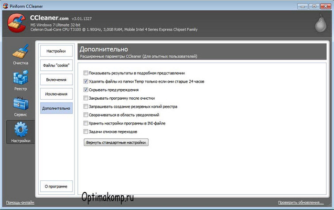Minimize the CCleaner window
This screenshot has height=210, width=334.
tap(302, 6)
